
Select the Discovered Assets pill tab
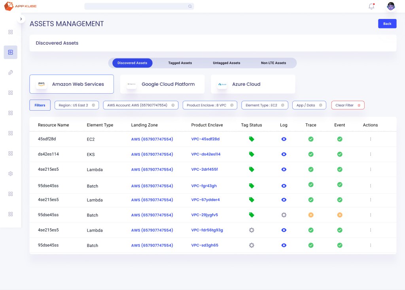(132, 63)
